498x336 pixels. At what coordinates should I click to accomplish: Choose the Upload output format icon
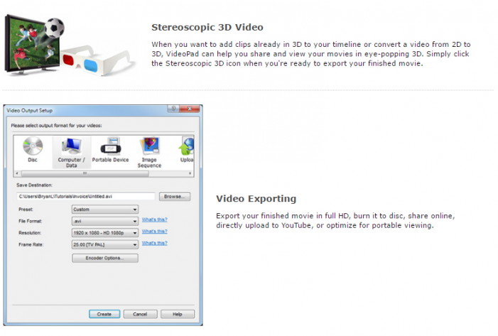pos(187,148)
